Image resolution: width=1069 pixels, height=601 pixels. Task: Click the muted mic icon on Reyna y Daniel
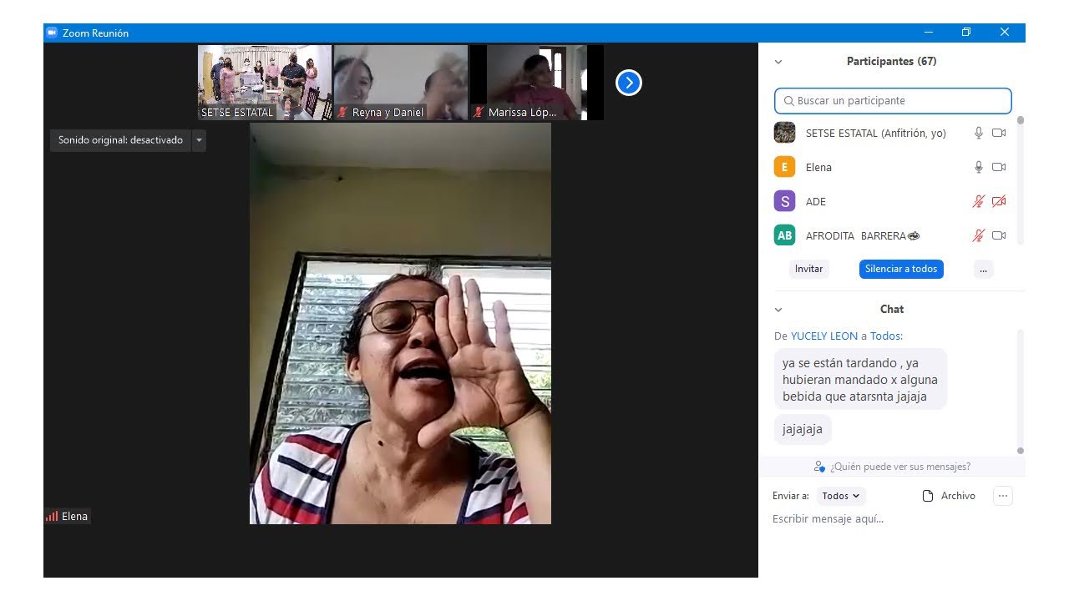pyautogui.click(x=342, y=112)
